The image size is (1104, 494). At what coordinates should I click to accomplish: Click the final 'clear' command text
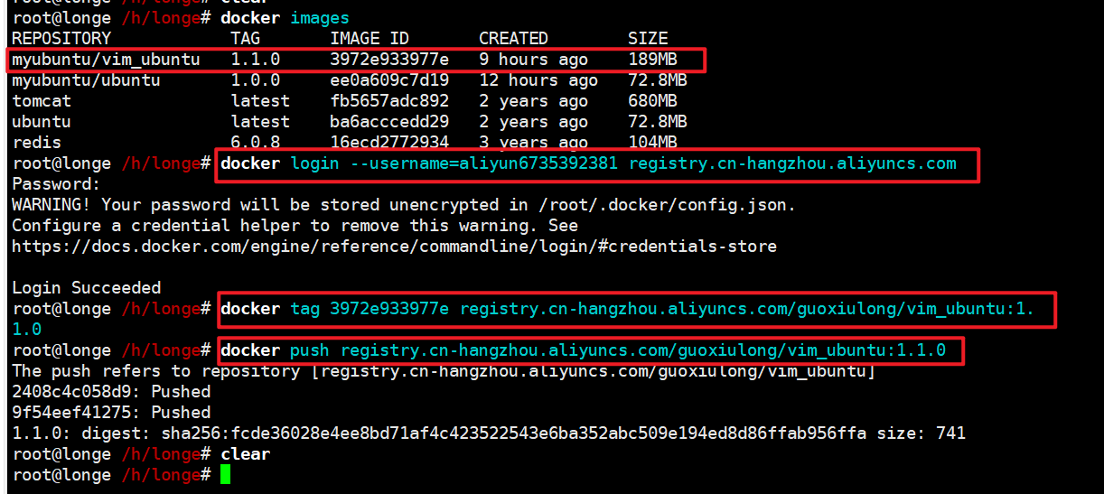pos(245,454)
